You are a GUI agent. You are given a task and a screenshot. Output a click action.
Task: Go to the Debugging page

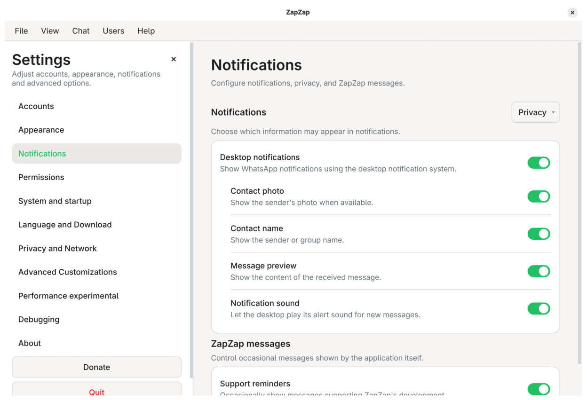coord(96,320)
